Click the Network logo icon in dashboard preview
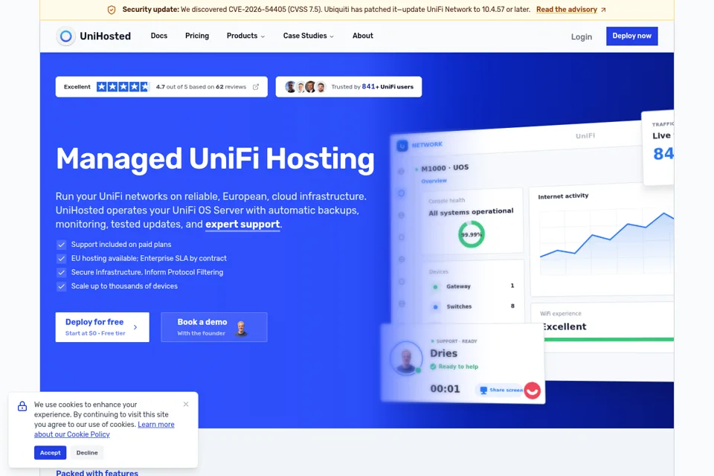The height and width of the screenshot is (476, 714). point(402,146)
